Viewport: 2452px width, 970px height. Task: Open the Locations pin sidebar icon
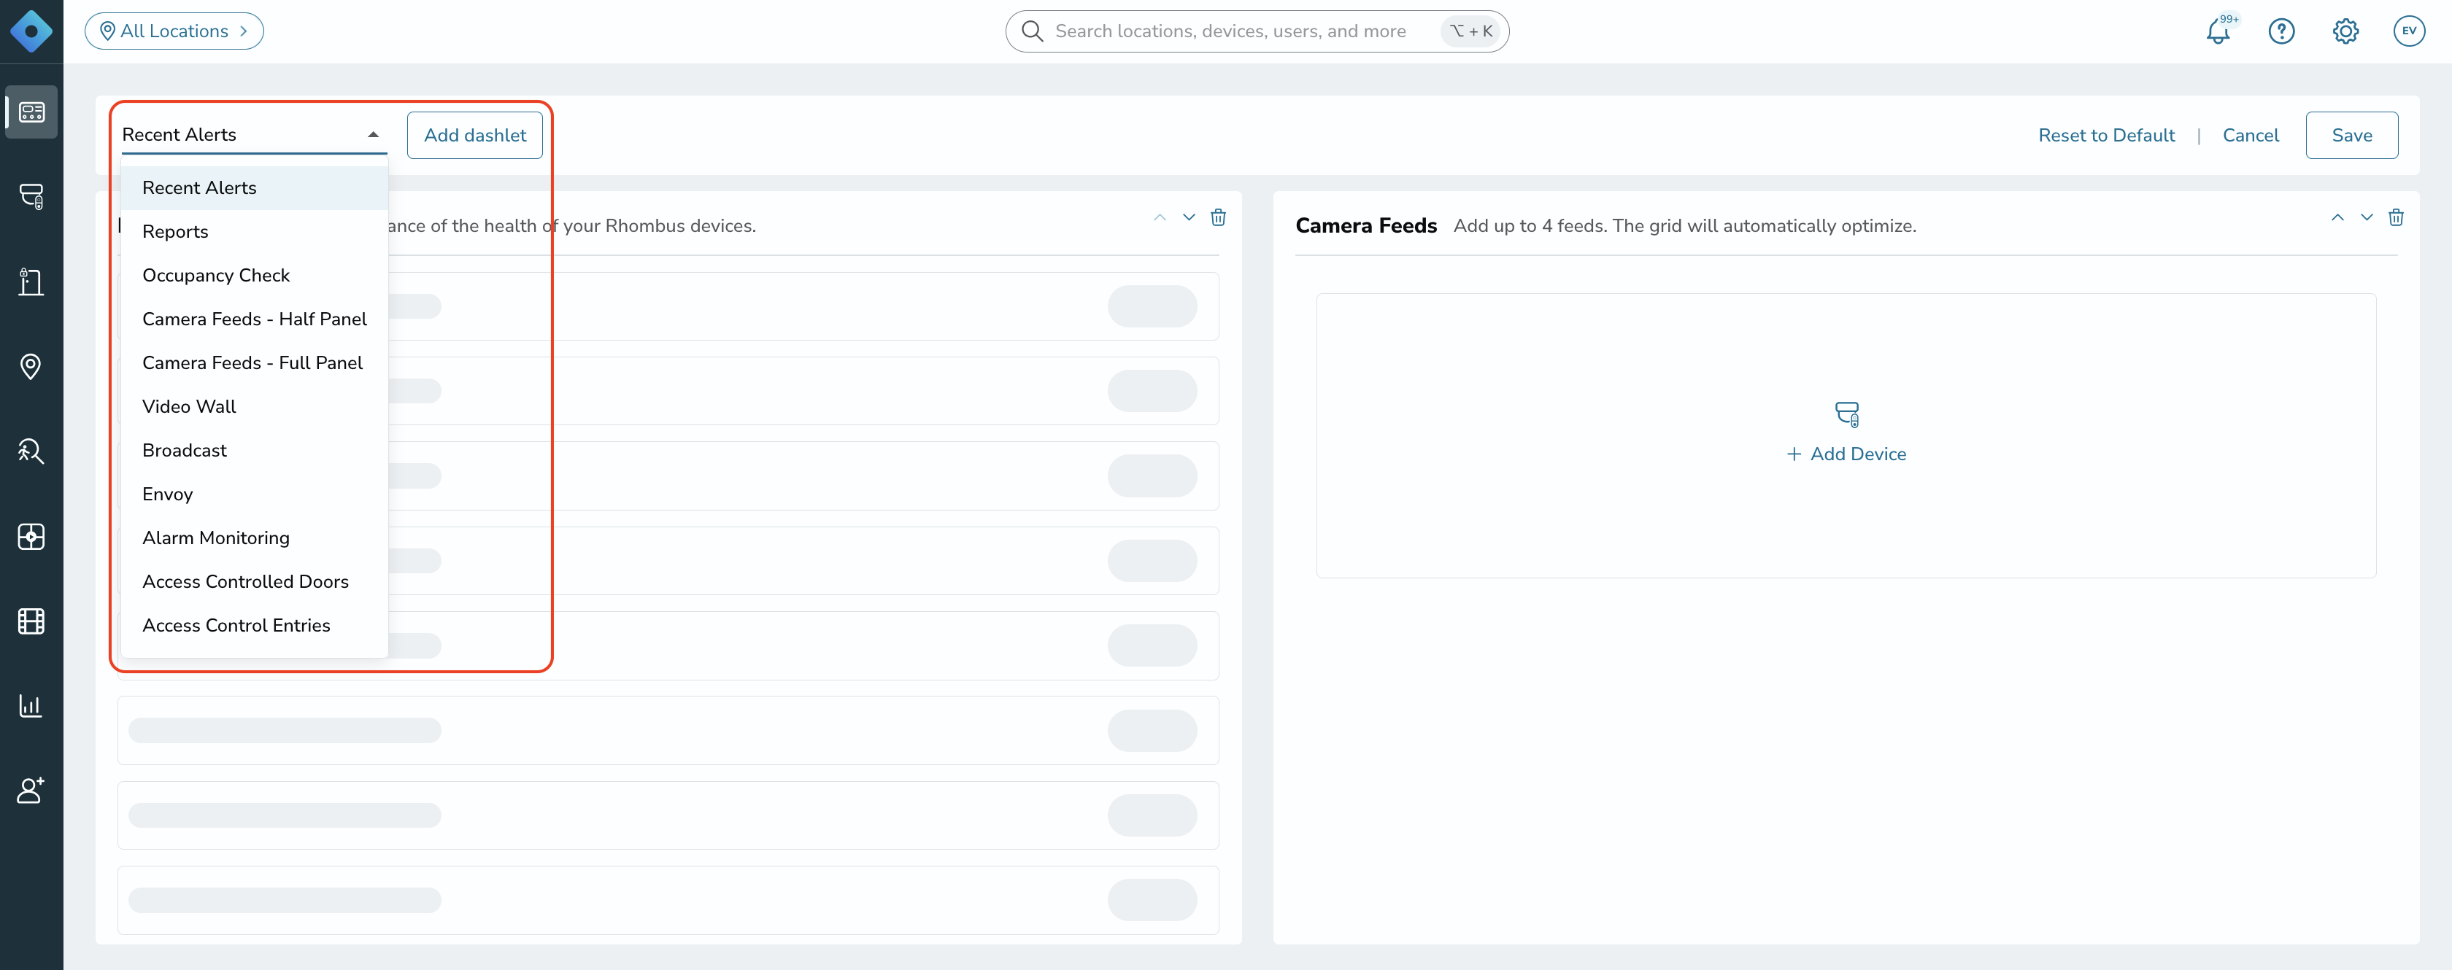(31, 366)
